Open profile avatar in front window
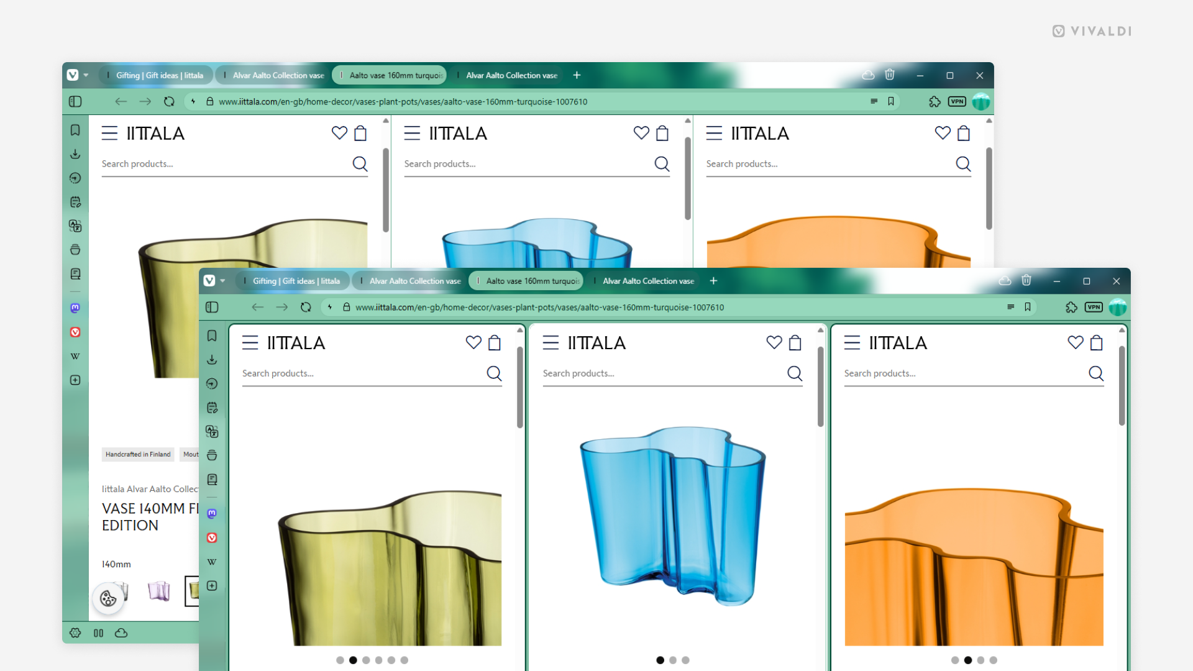This screenshot has width=1193, height=671. tap(1117, 307)
